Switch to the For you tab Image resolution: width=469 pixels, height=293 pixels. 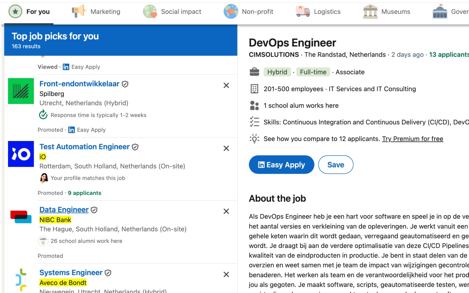click(x=29, y=12)
